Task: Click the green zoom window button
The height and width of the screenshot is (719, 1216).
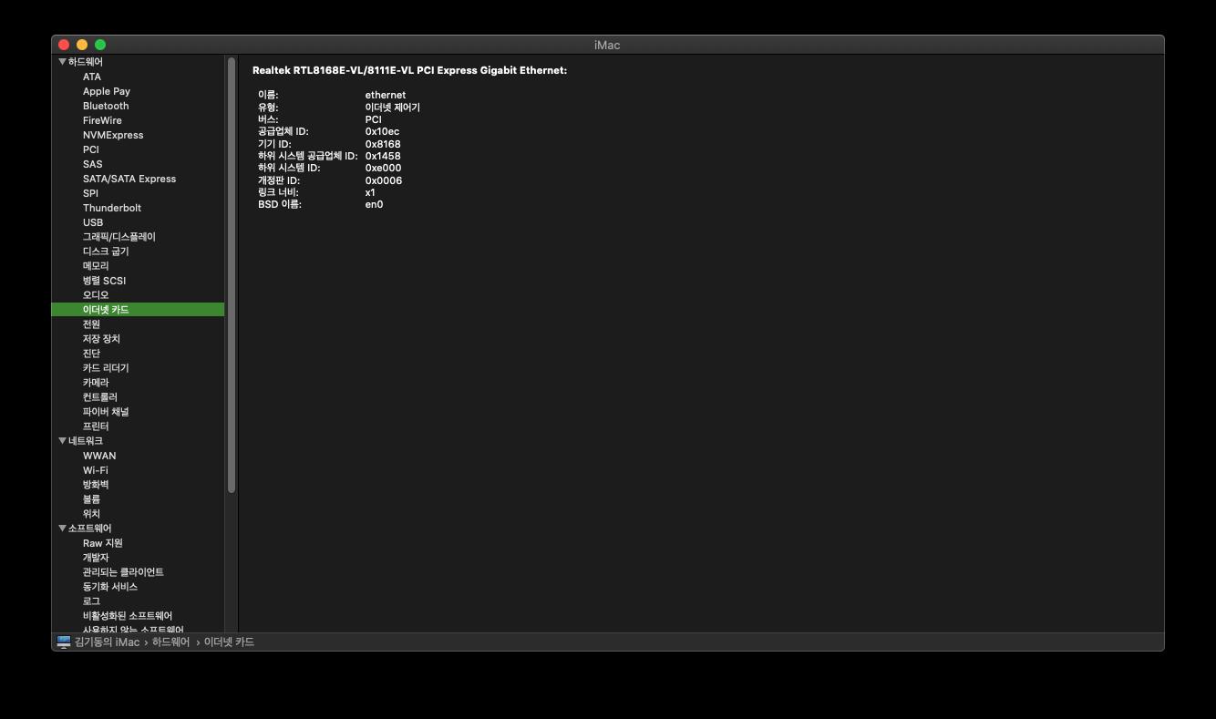Action: click(x=100, y=45)
